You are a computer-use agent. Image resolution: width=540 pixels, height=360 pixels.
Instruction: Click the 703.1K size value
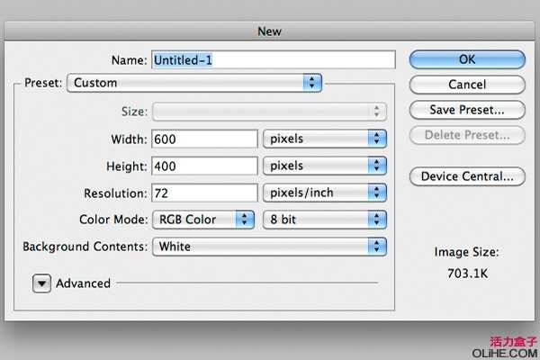click(466, 272)
